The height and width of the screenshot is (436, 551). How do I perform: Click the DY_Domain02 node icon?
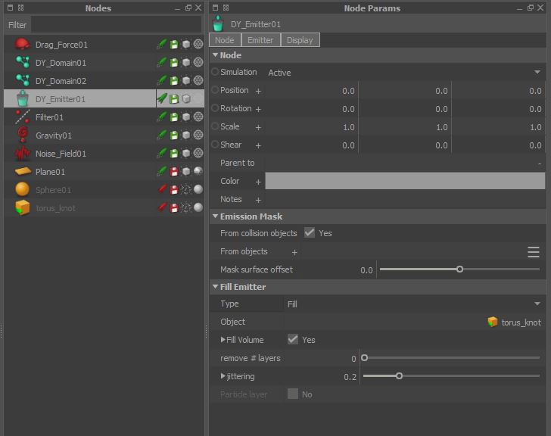pos(23,80)
